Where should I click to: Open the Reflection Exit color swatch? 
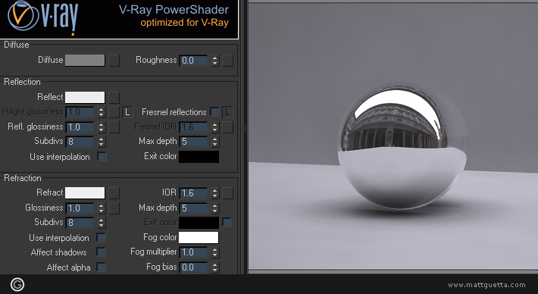click(x=199, y=157)
